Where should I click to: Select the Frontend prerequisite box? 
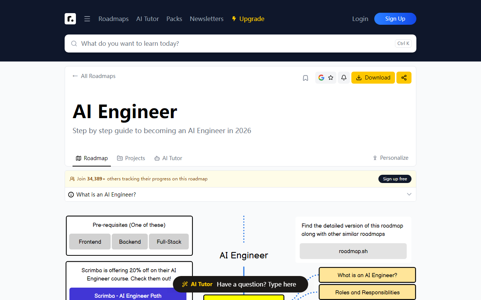tap(90, 241)
